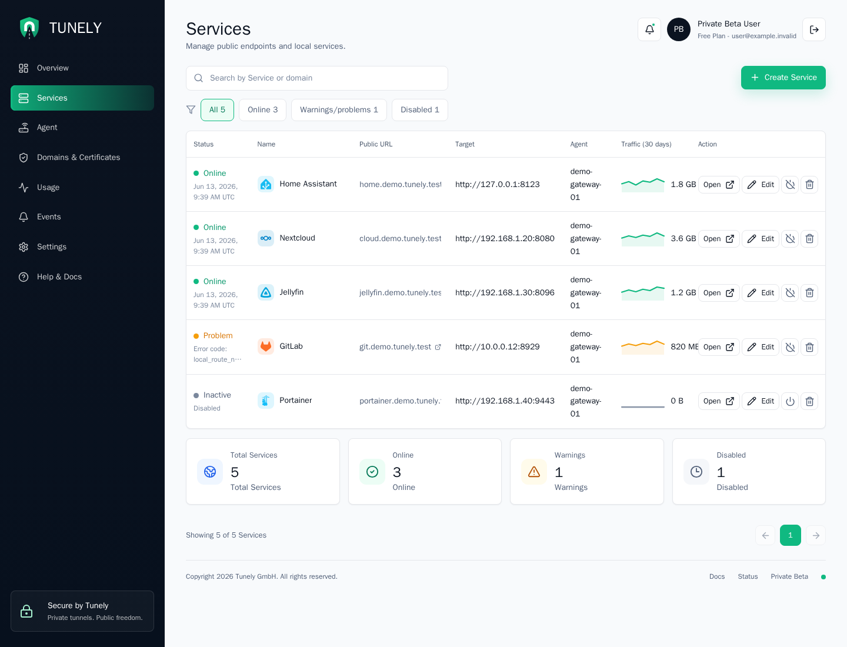The image size is (847, 647).
Task: Edit the Home Assistant service
Action: [761, 185]
